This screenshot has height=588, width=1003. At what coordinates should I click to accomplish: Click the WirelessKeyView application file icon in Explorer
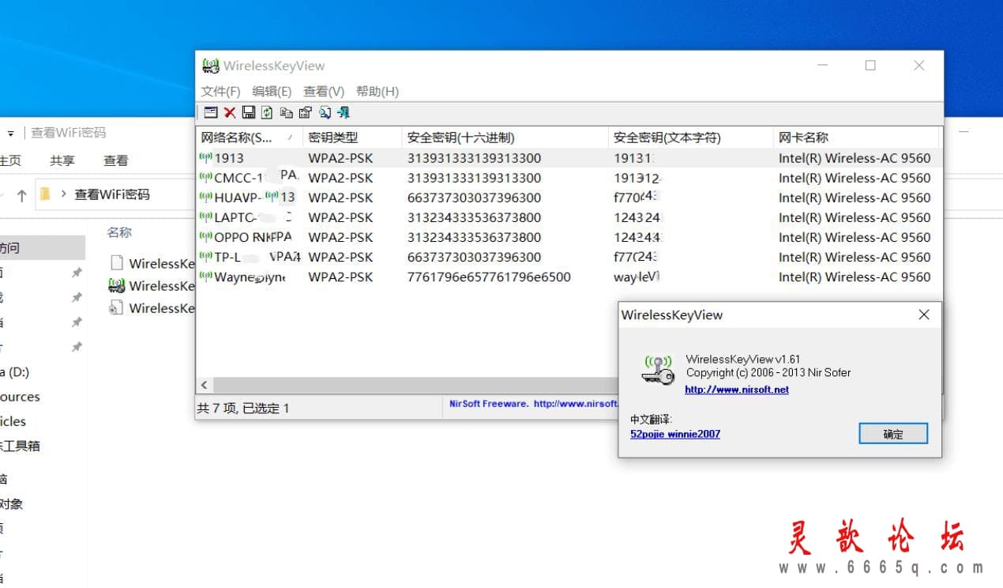[x=116, y=285]
